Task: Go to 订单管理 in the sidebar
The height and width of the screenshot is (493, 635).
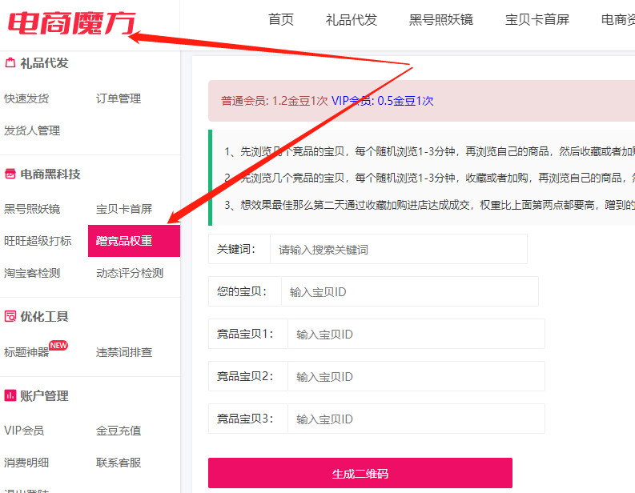Action: [119, 98]
